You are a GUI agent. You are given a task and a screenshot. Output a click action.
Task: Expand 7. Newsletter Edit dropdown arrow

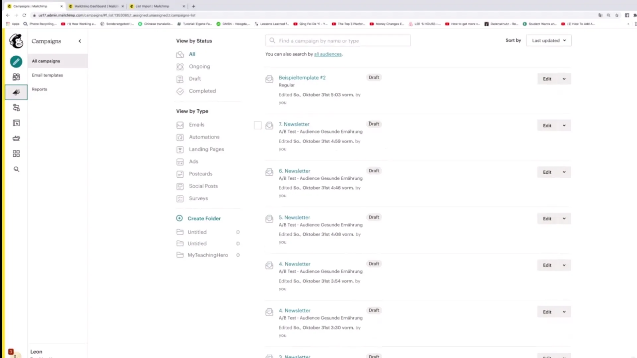[564, 126]
